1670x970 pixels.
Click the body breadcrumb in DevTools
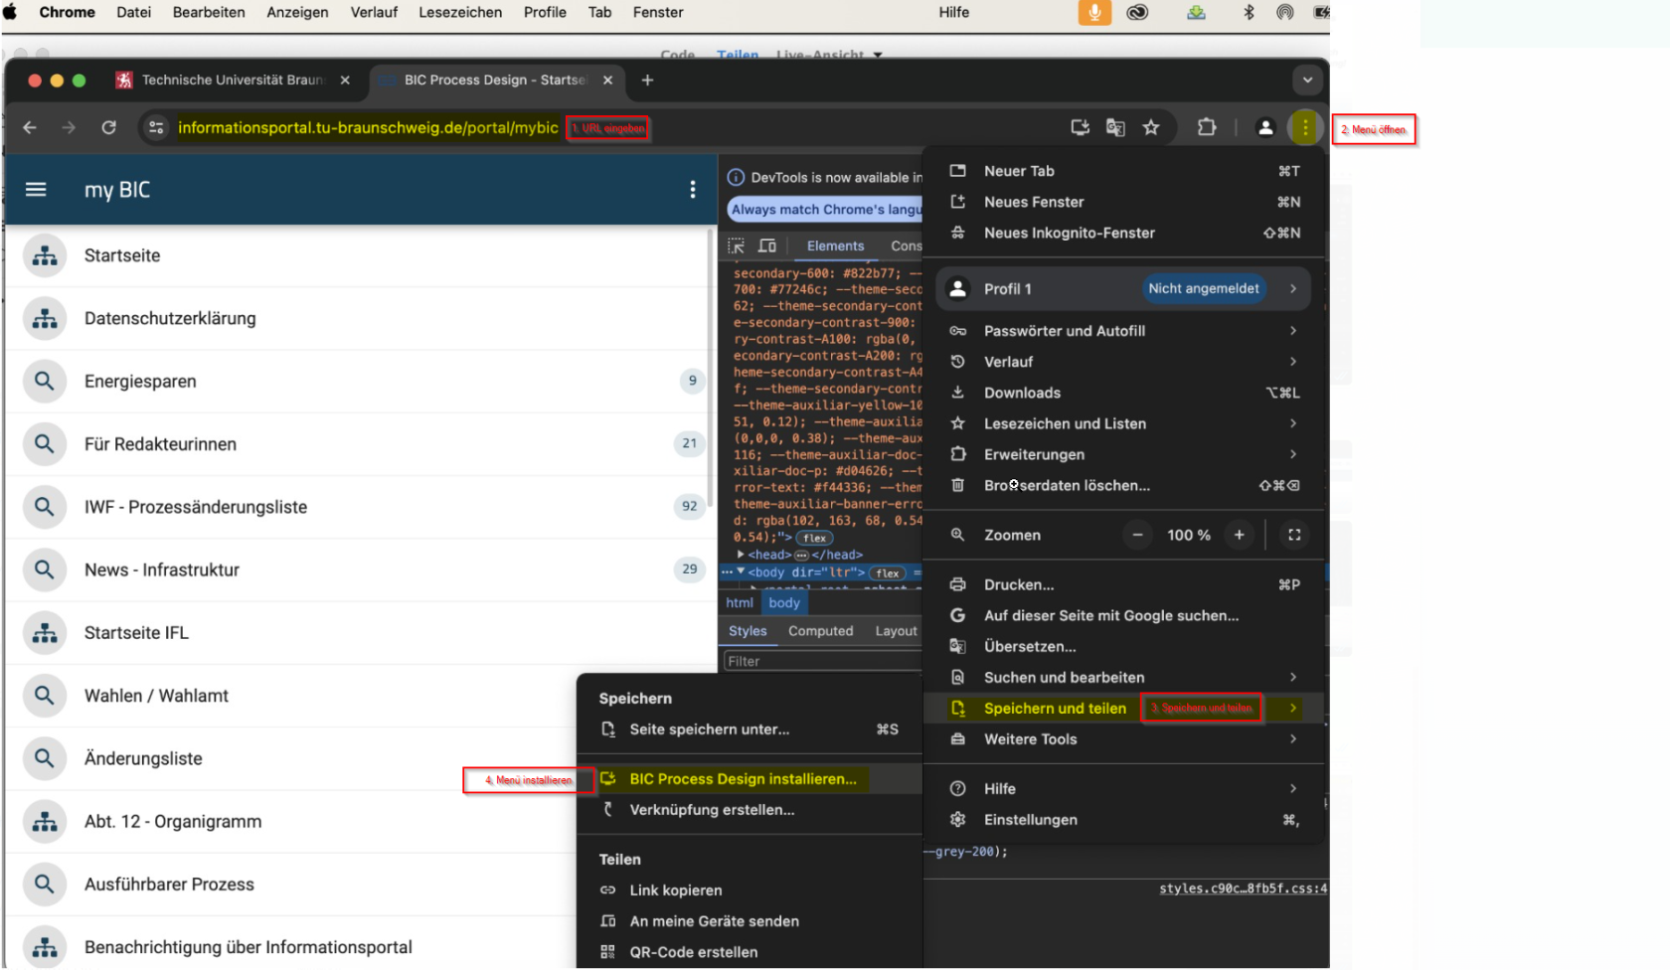(x=783, y=602)
